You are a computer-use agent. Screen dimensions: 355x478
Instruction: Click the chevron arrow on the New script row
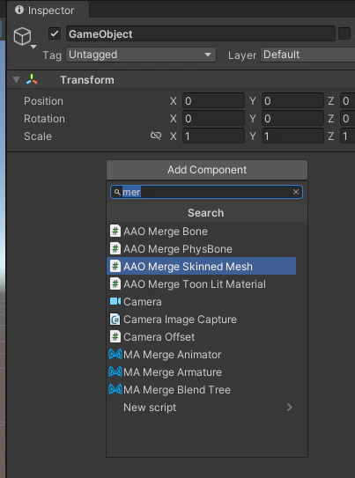[x=290, y=408]
